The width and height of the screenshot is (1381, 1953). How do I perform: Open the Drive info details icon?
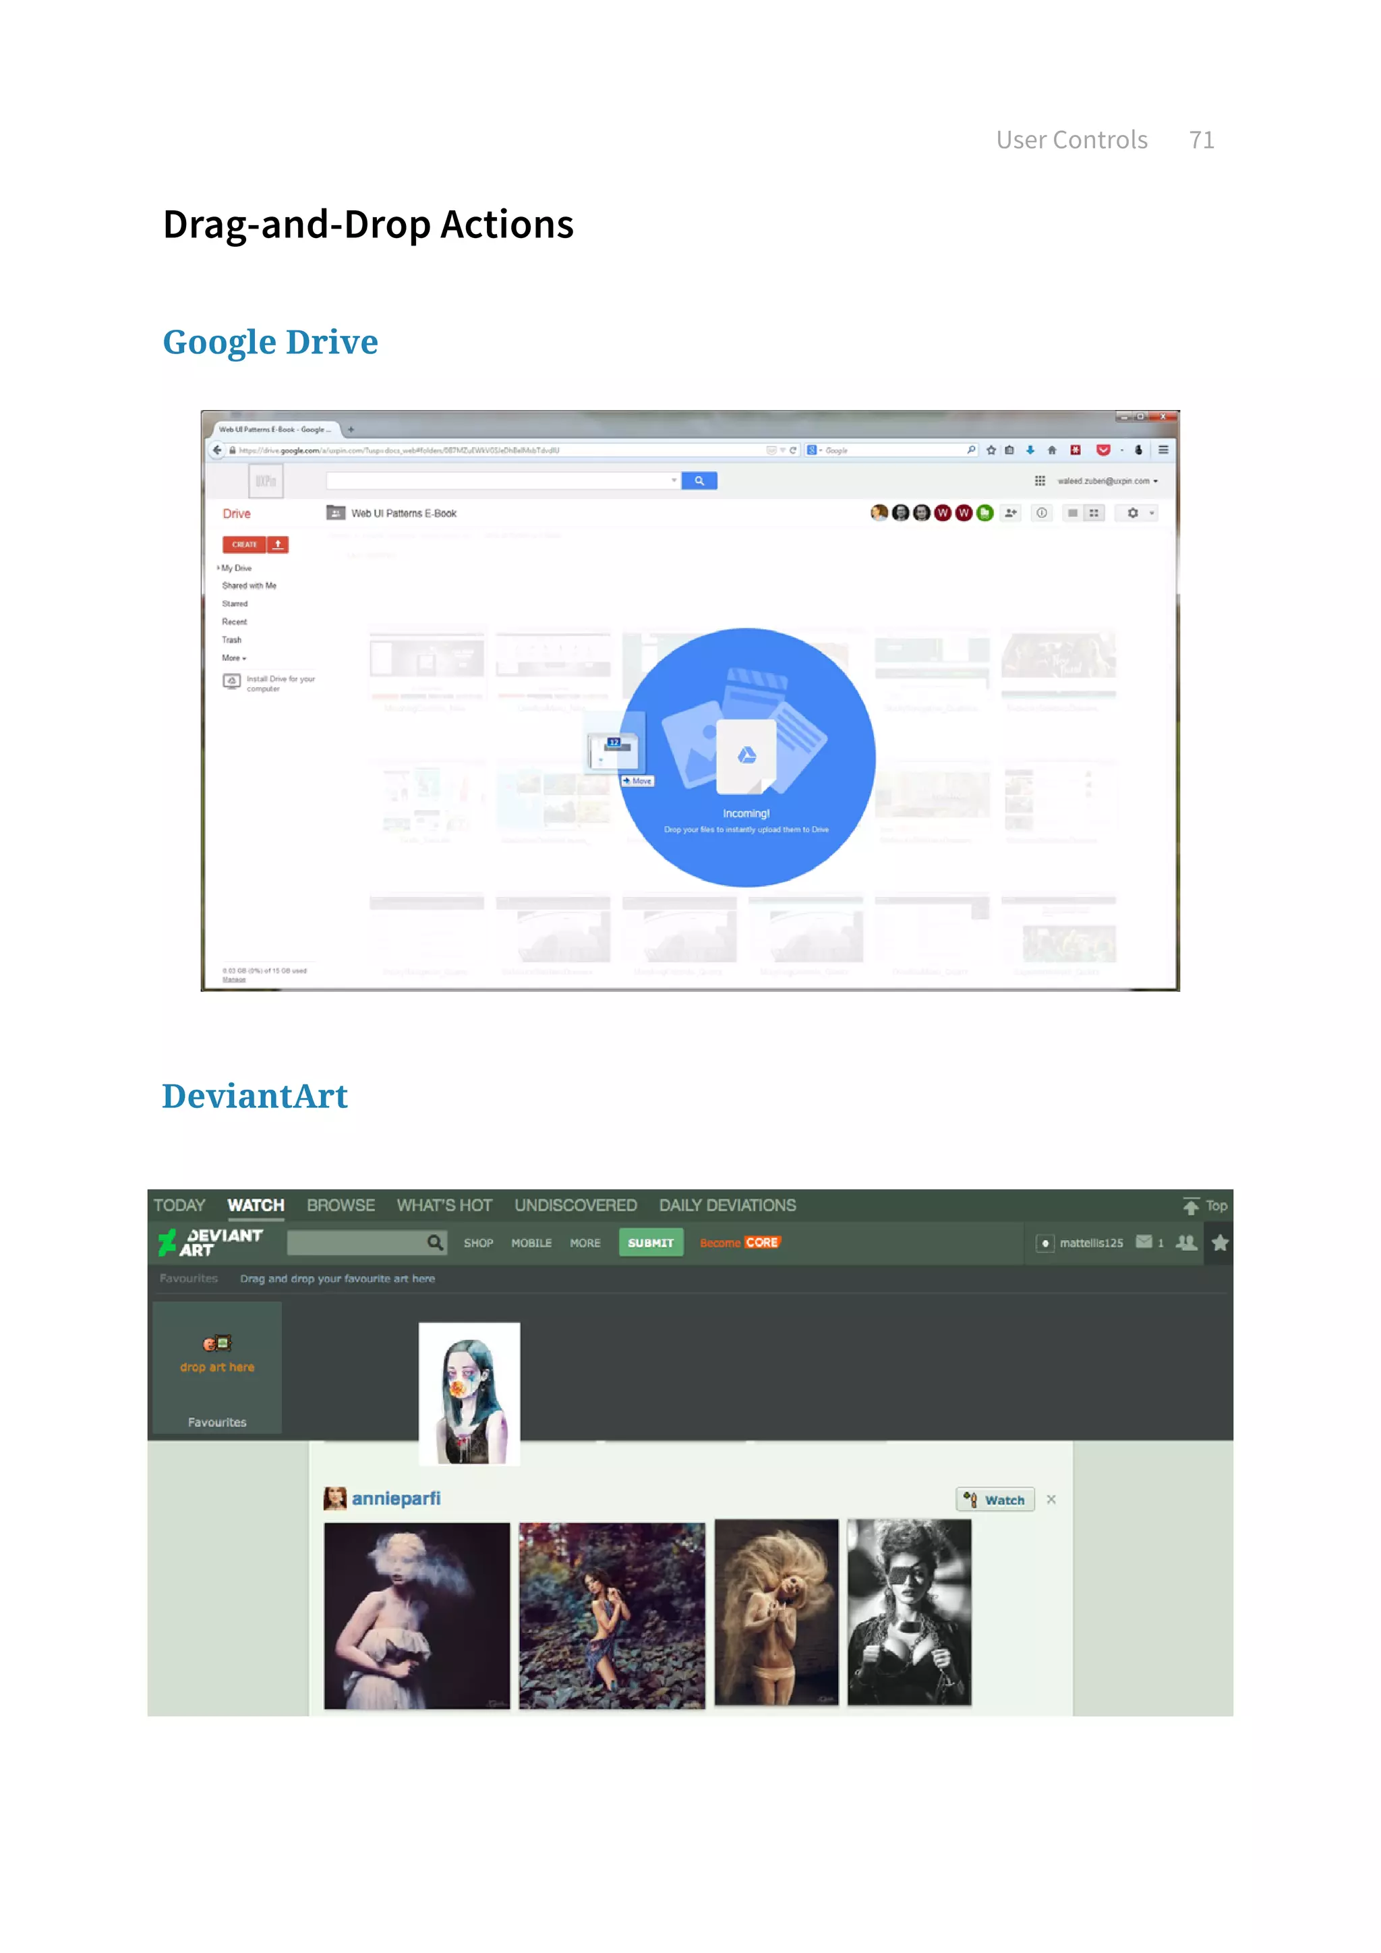1042,513
